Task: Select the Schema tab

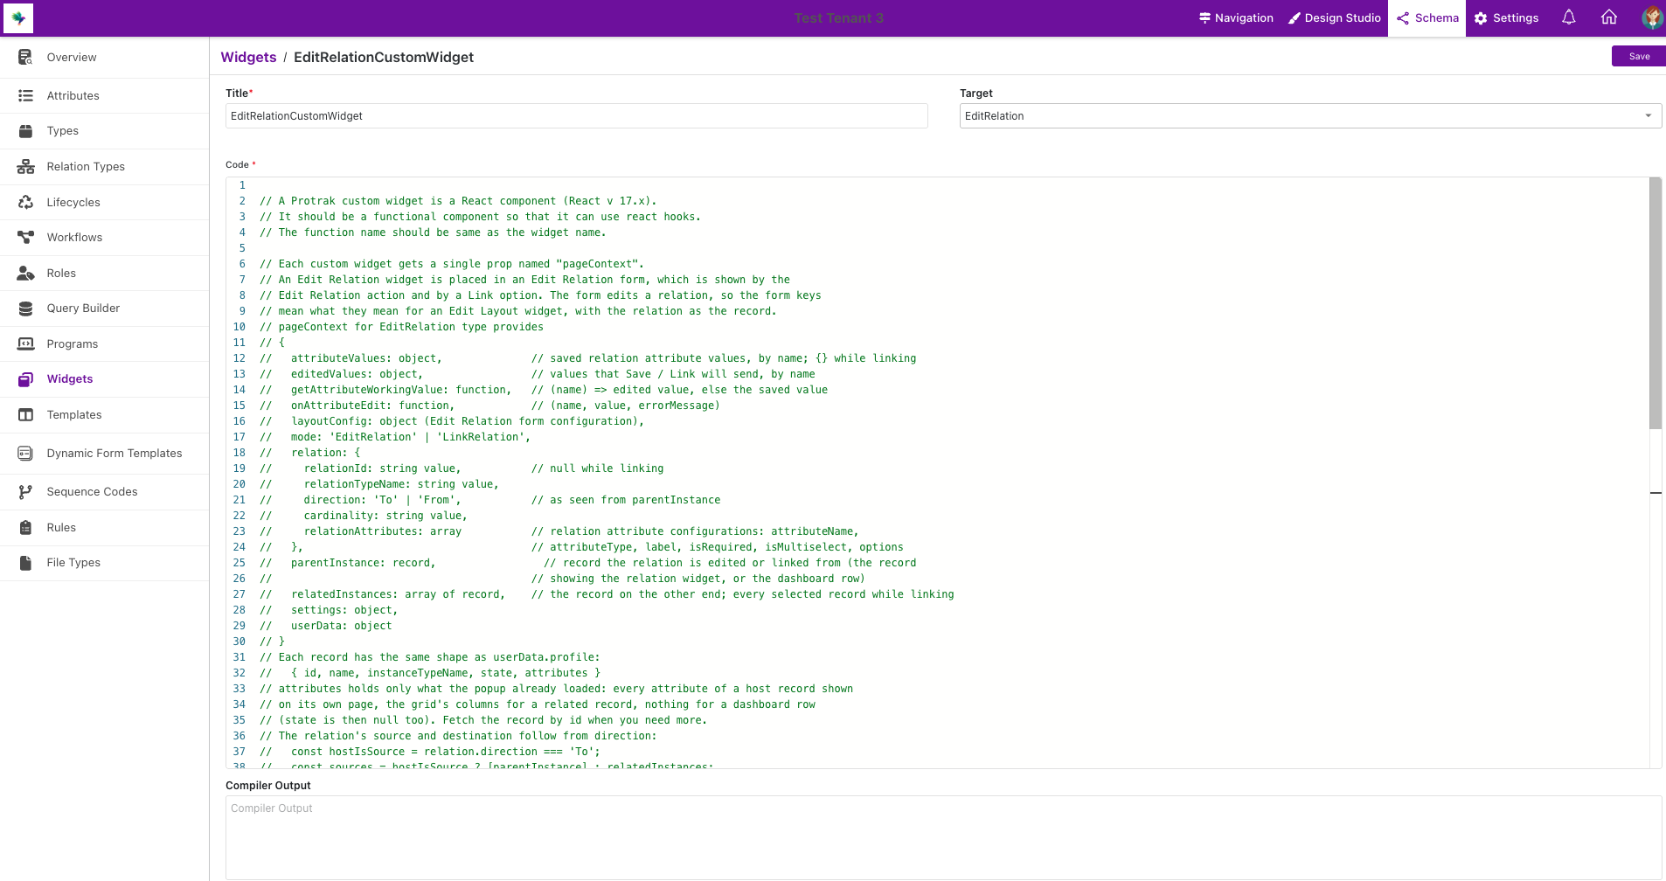Action: 1427,18
